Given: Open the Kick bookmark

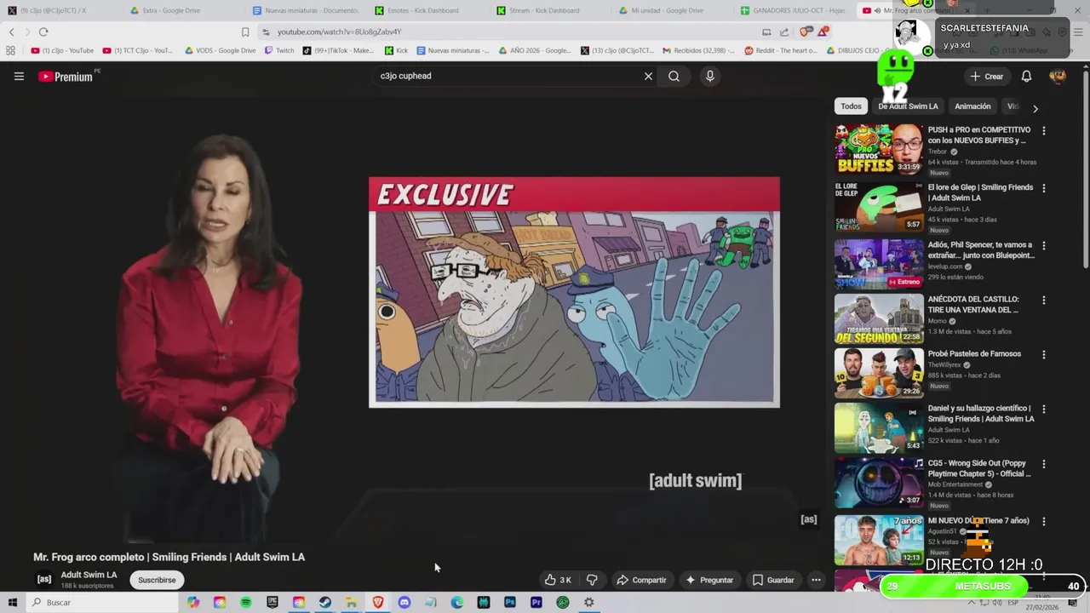Looking at the screenshot, I should (x=395, y=50).
